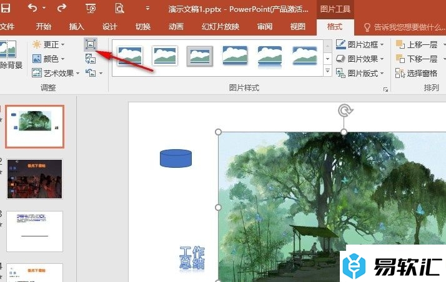Select slide 2 dark thumbnail

pos(34,179)
